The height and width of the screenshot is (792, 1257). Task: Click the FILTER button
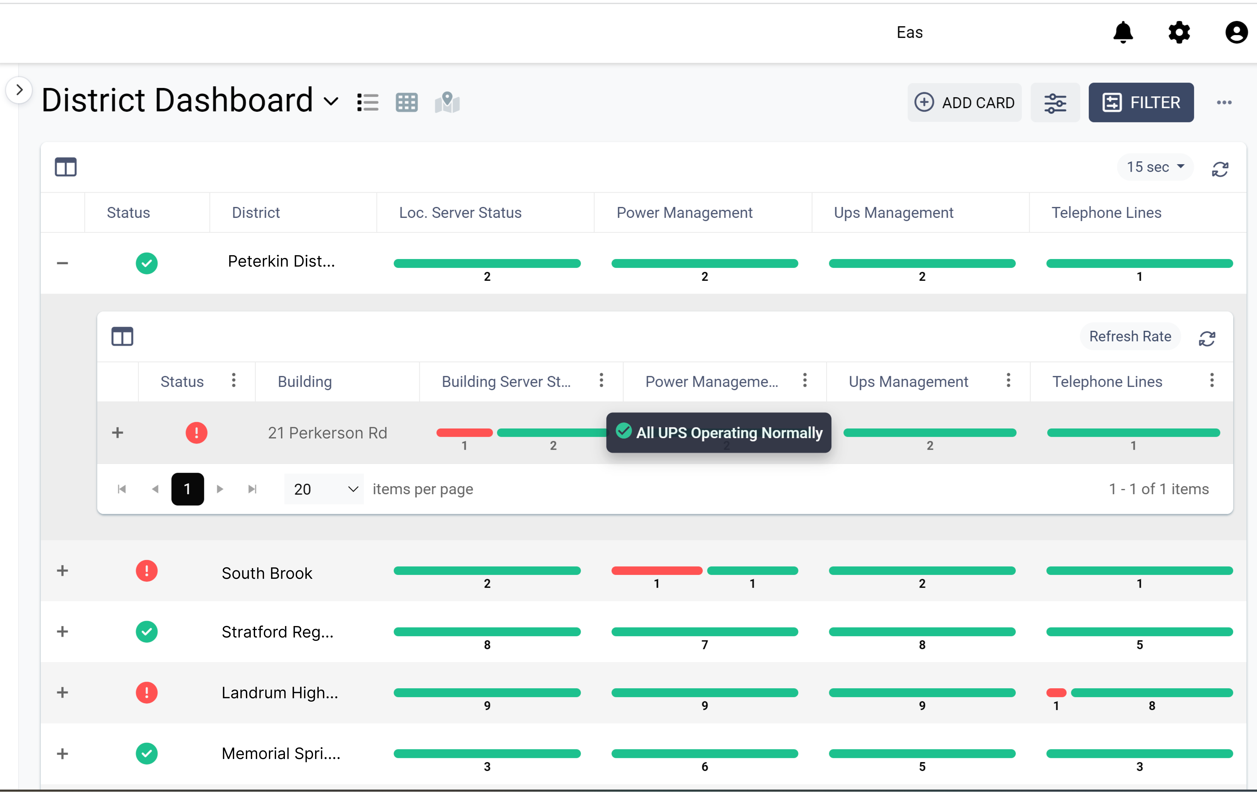tap(1141, 102)
